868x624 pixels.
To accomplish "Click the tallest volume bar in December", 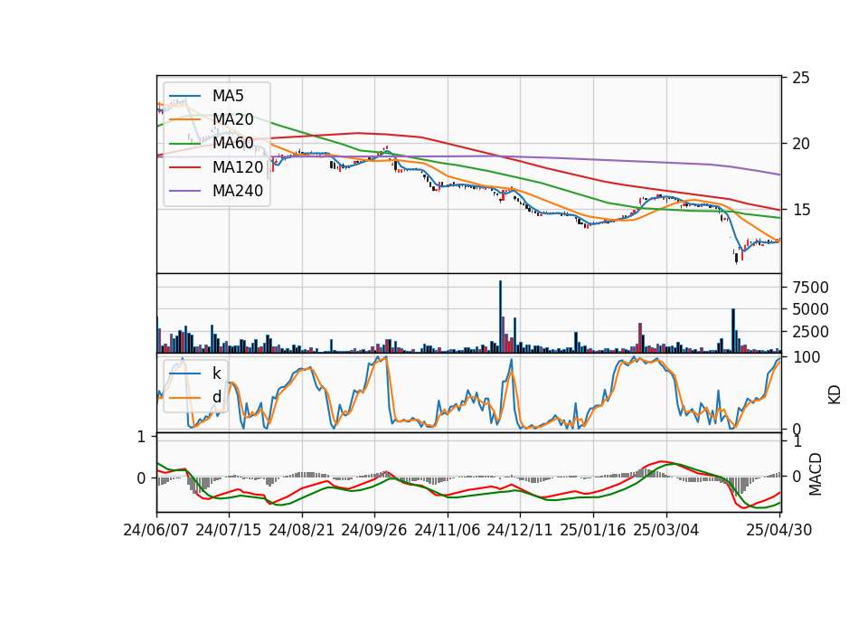I will 500,317.
